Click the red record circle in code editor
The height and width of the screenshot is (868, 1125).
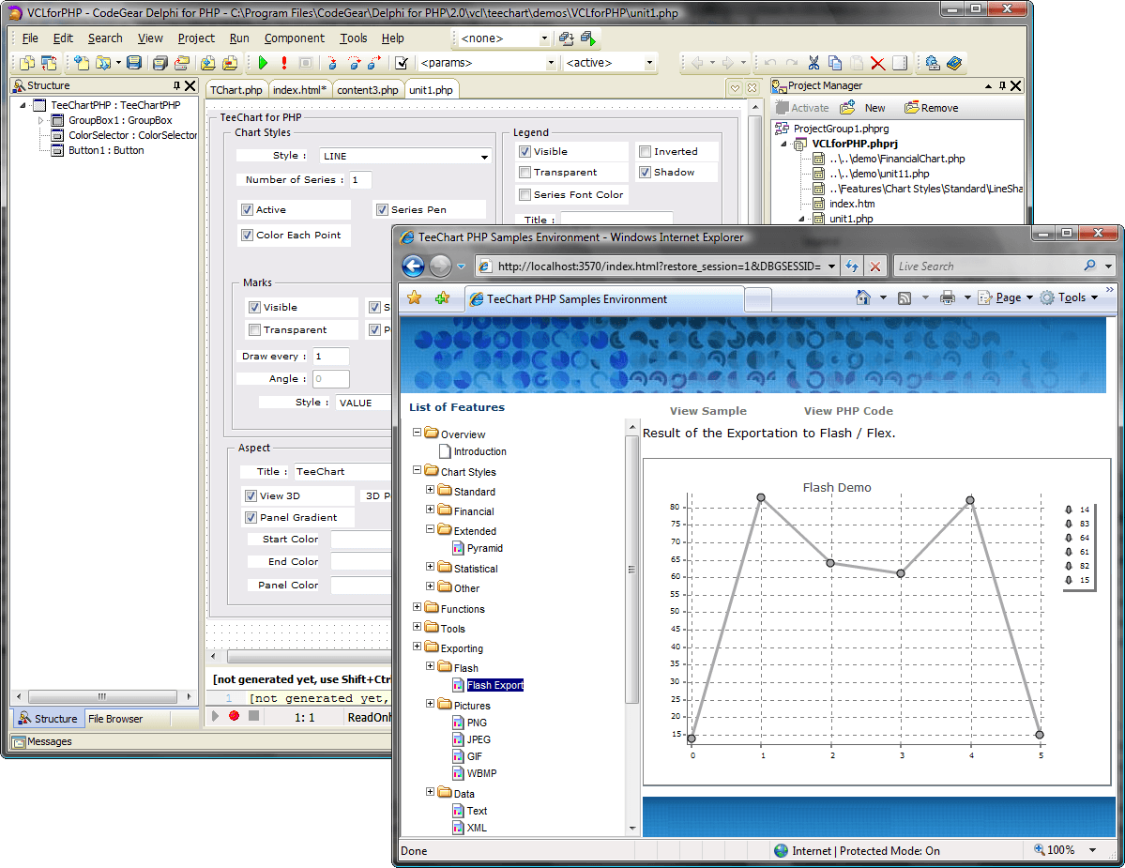234,716
